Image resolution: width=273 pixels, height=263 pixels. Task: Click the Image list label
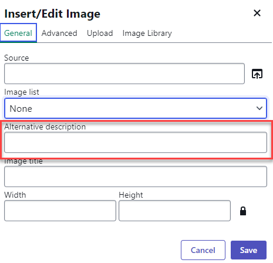[22, 92]
